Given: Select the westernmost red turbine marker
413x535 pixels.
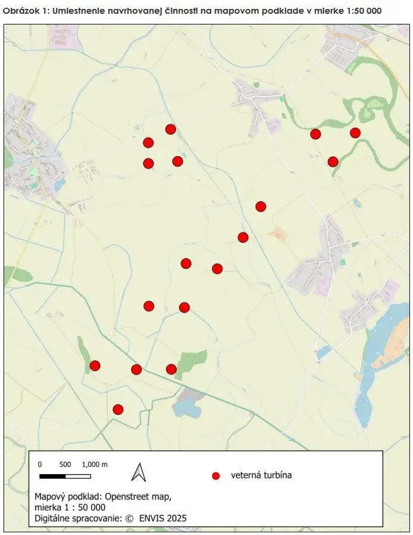Looking at the screenshot, I should coord(95,366).
